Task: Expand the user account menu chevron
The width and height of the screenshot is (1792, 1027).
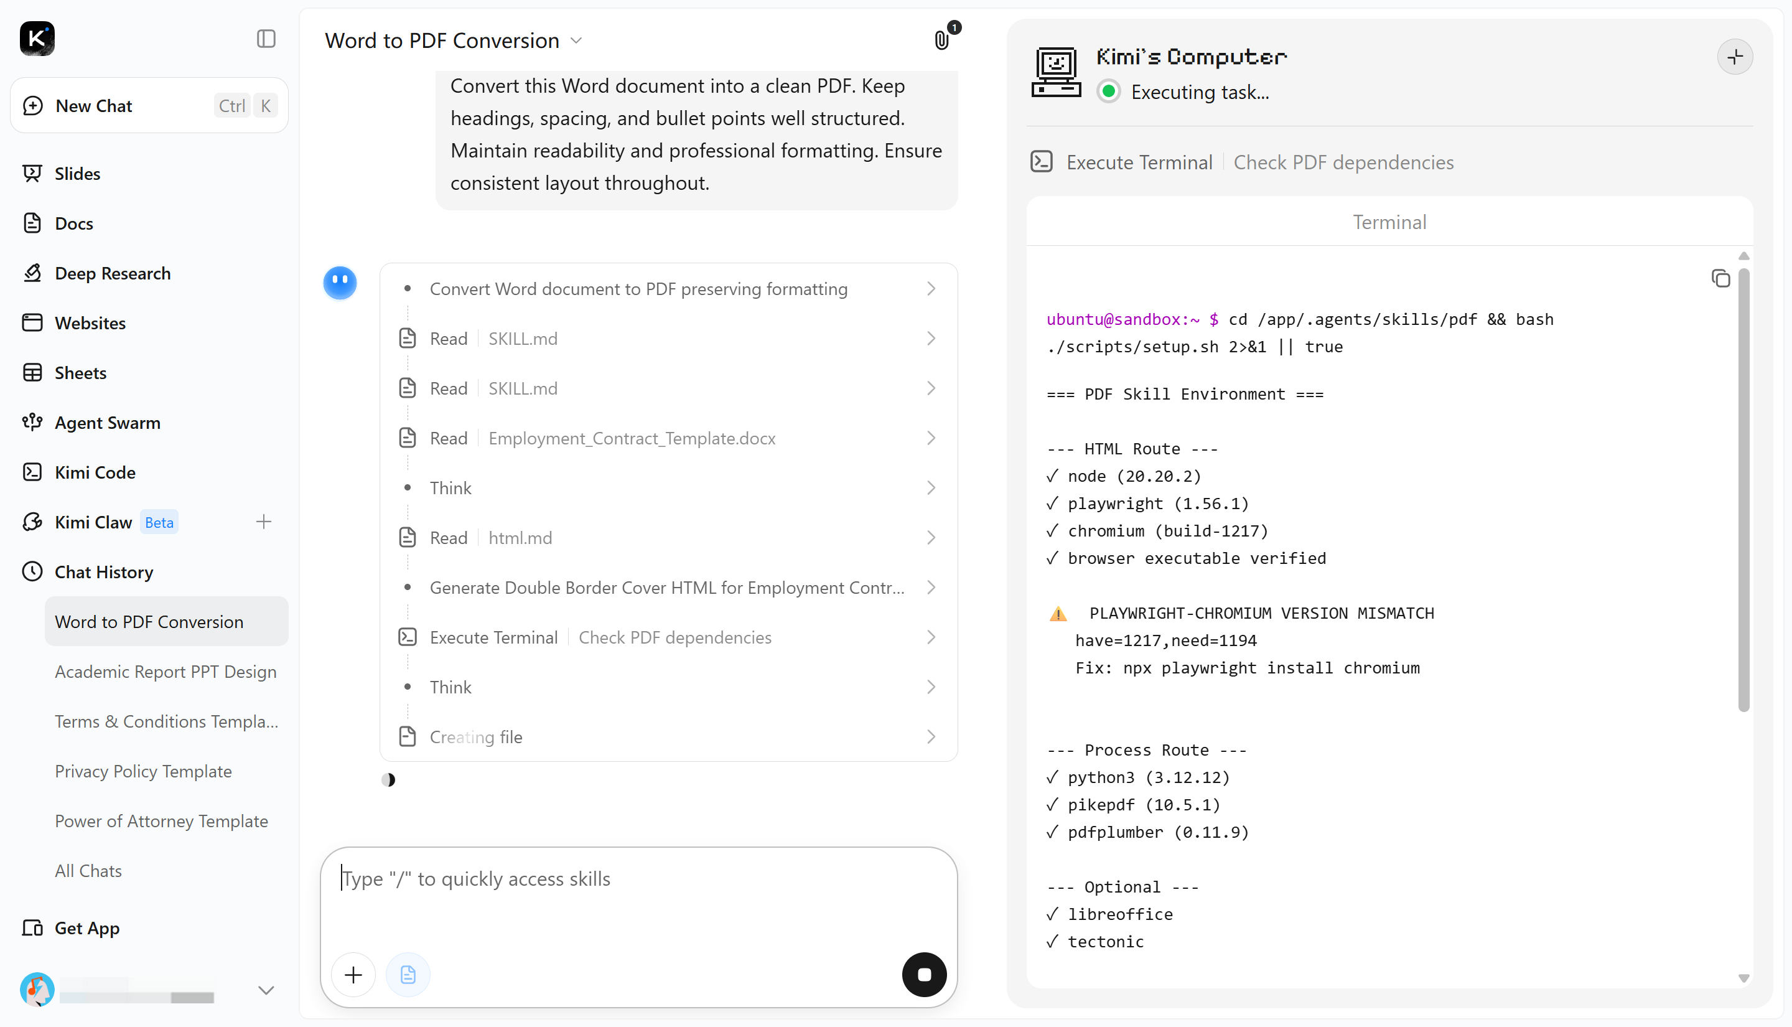Action: pyautogui.click(x=266, y=990)
